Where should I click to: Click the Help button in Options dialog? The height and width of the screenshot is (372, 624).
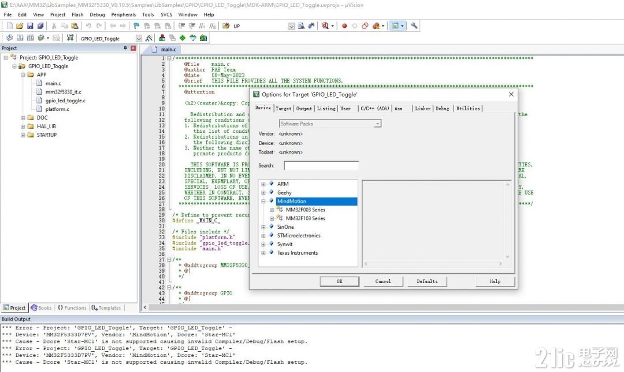(495, 281)
